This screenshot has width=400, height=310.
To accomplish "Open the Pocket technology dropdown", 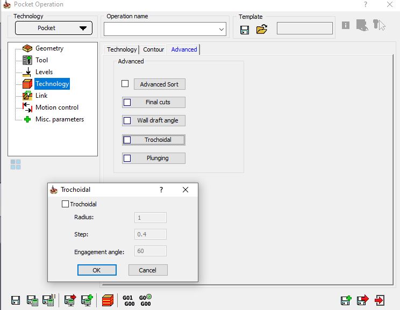I will [x=53, y=28].
